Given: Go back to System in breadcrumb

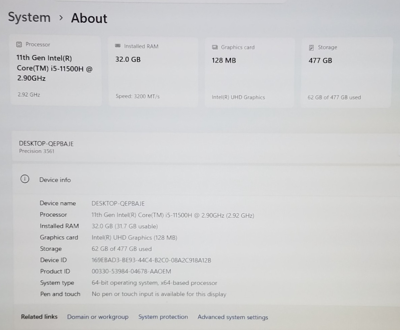Looking at the screenshot, I should coord(29,17).
